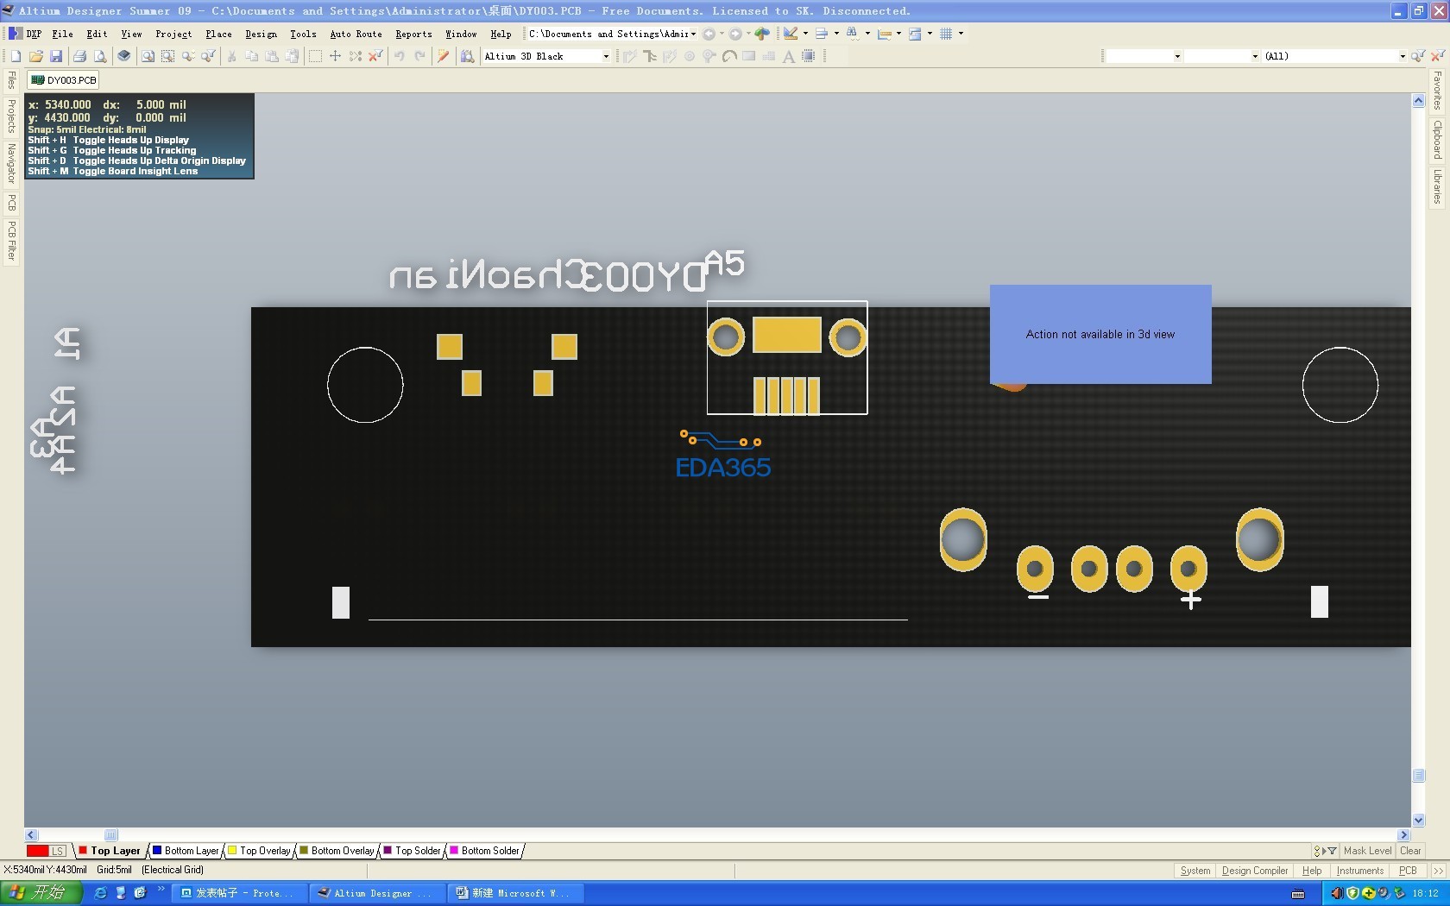Click the Save document icon

pos(56,56)
